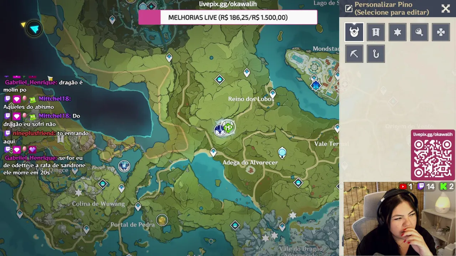Choose the four-leaf clover pin icon
This screenshot has height=256, width=456.
(x=441, y=32)
